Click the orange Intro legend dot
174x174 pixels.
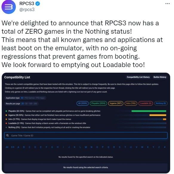6,119
